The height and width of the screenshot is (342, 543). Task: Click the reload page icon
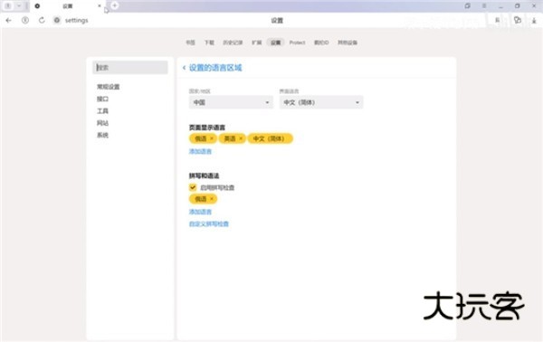42,21
